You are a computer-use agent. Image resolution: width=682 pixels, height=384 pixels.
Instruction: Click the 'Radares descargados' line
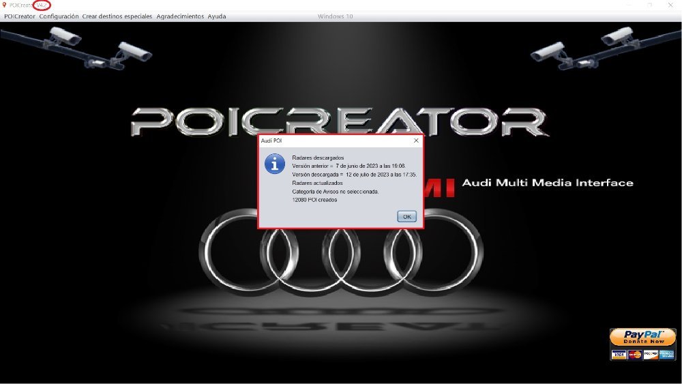click(318, 158)
